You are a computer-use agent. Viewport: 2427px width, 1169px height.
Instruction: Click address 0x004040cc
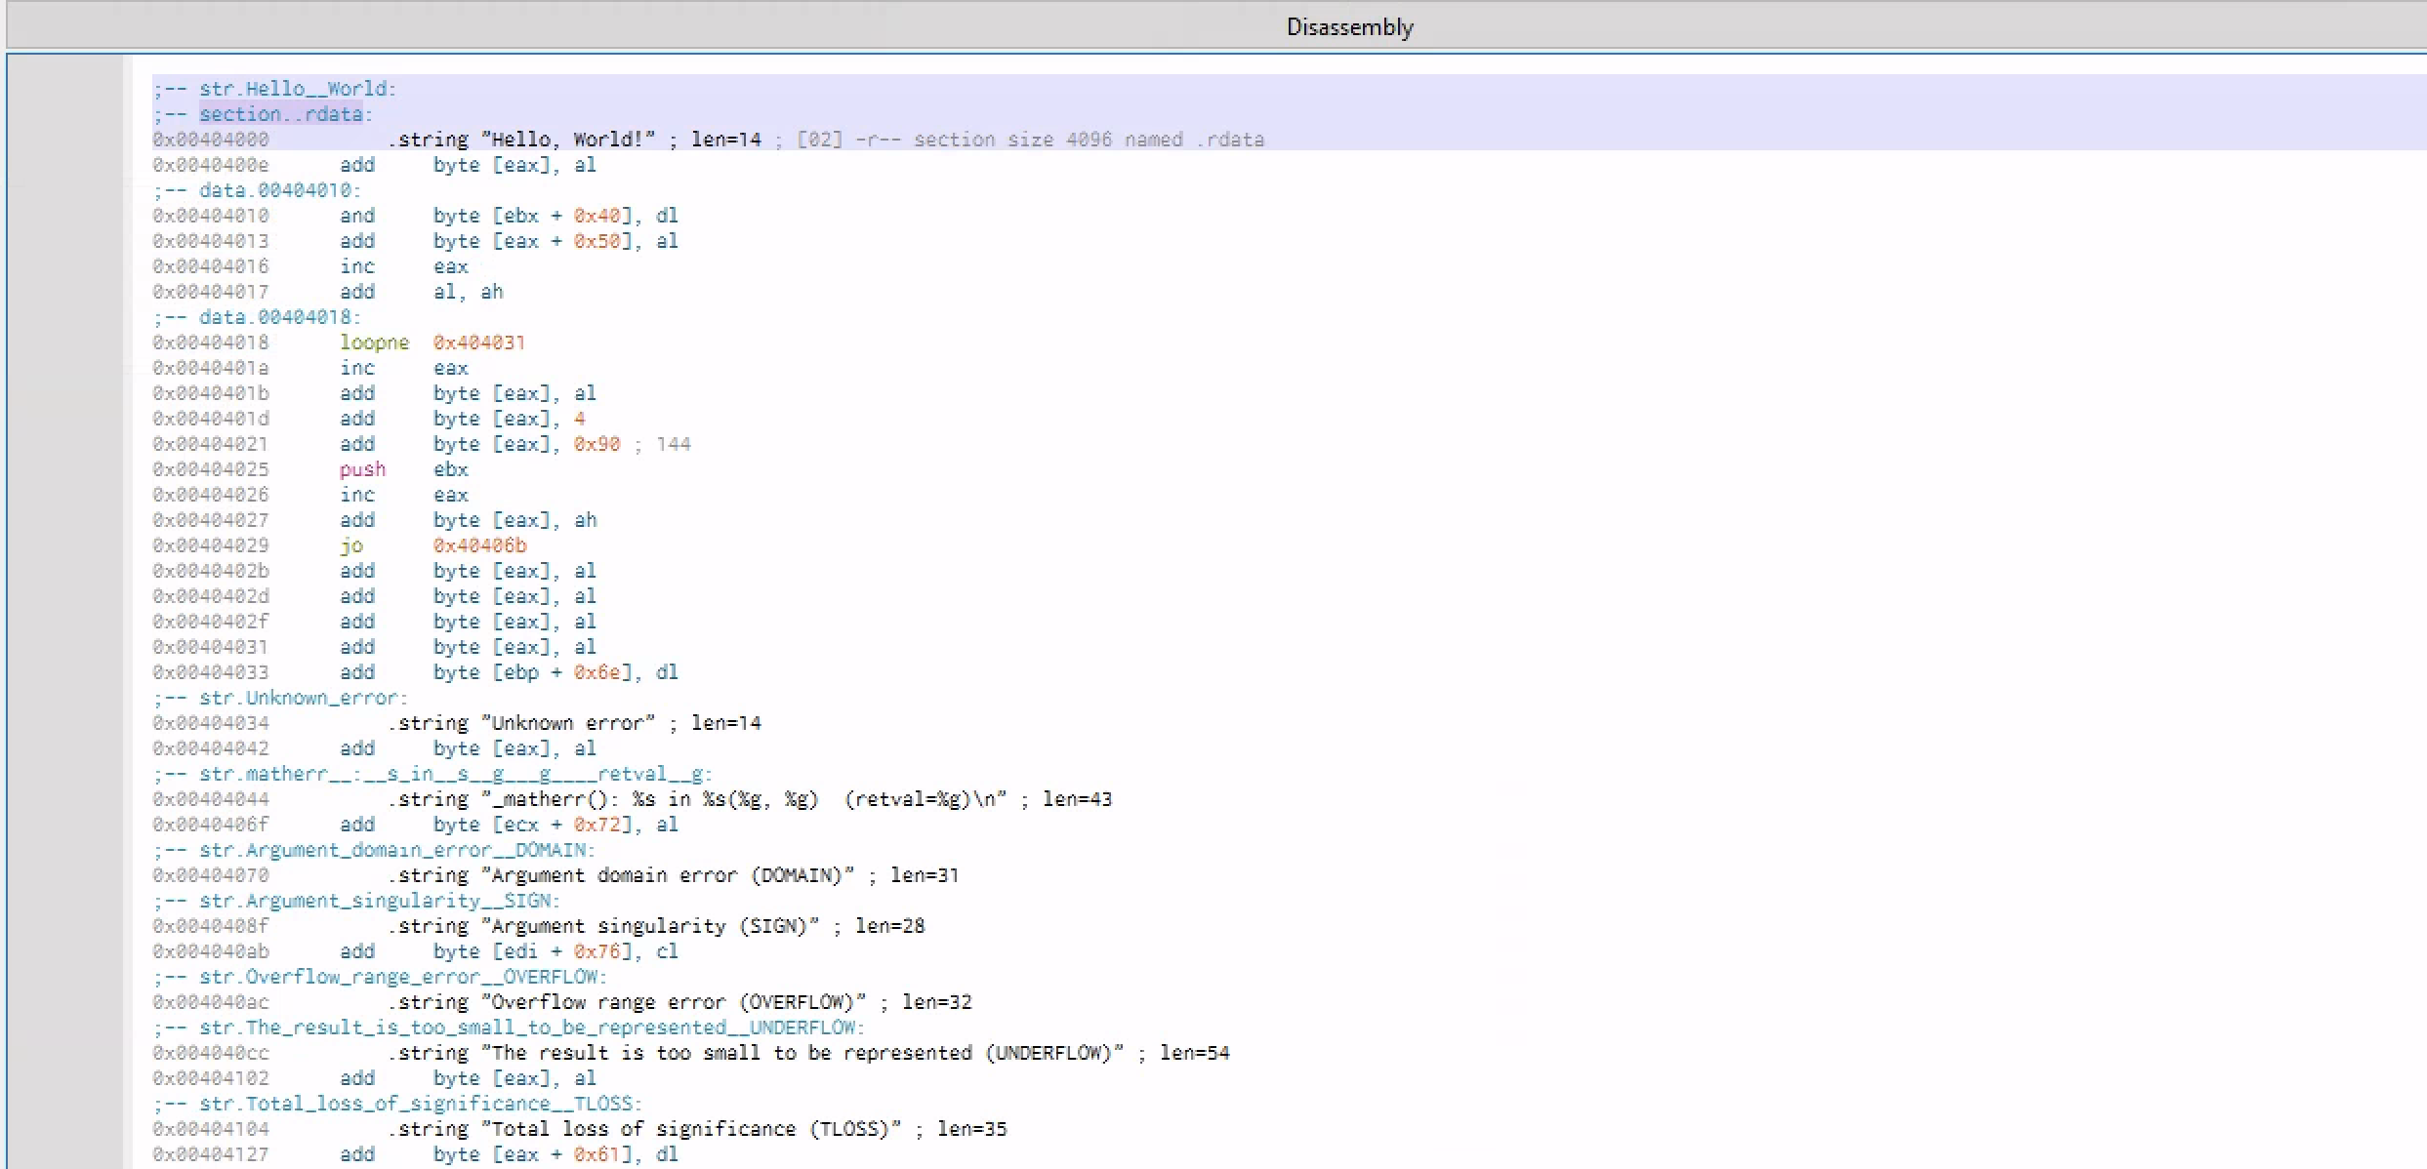point(210,1053)
